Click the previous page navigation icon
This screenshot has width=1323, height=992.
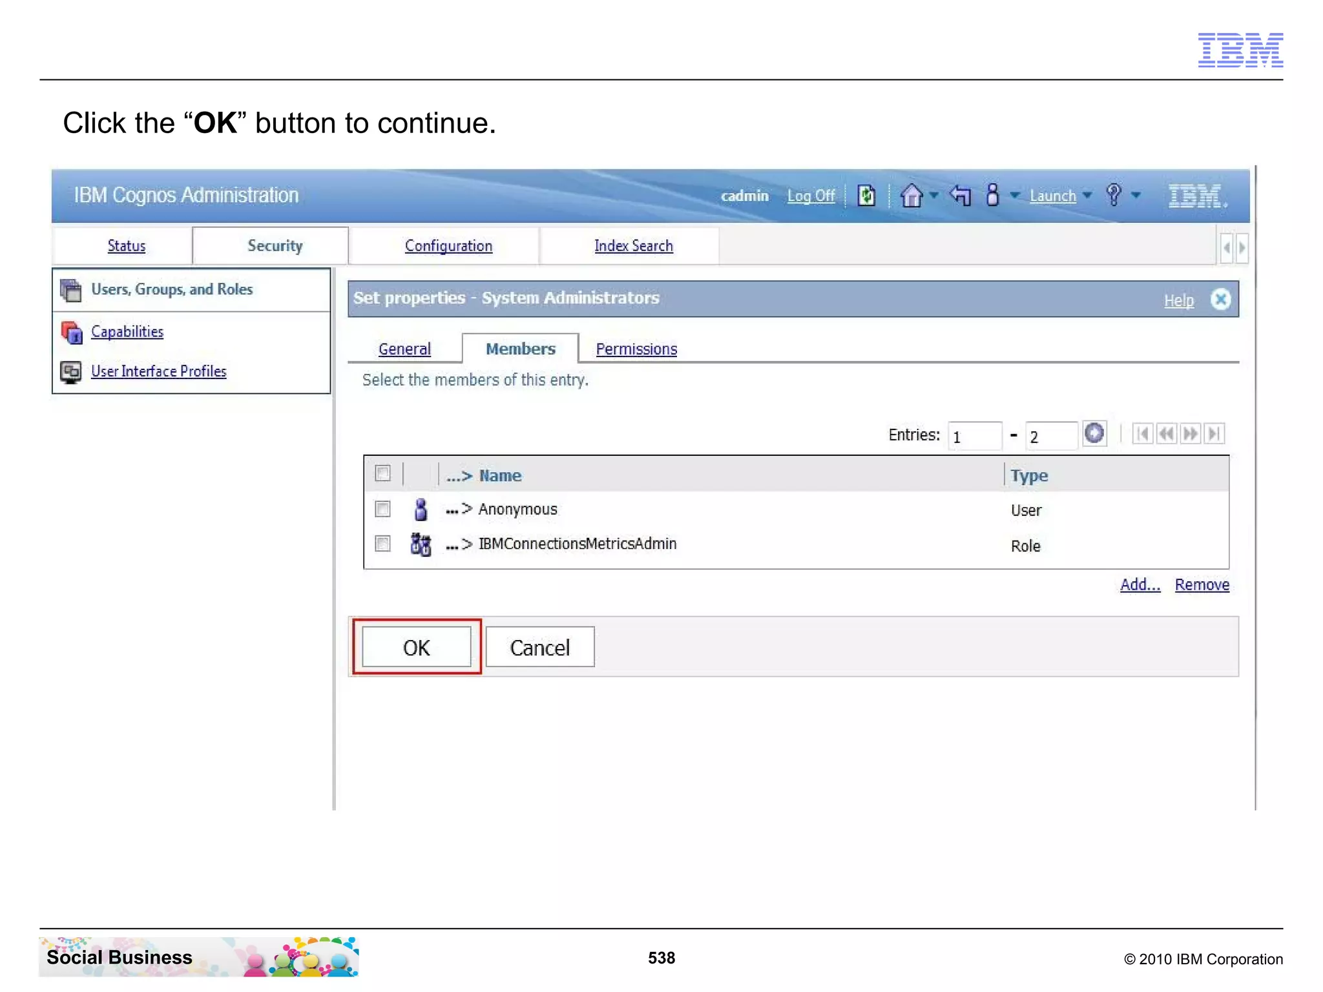click(x=1166, y=433)
